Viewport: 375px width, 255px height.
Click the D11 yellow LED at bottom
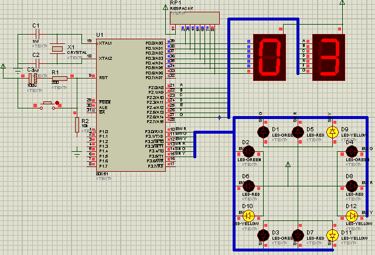coord(332,236)
